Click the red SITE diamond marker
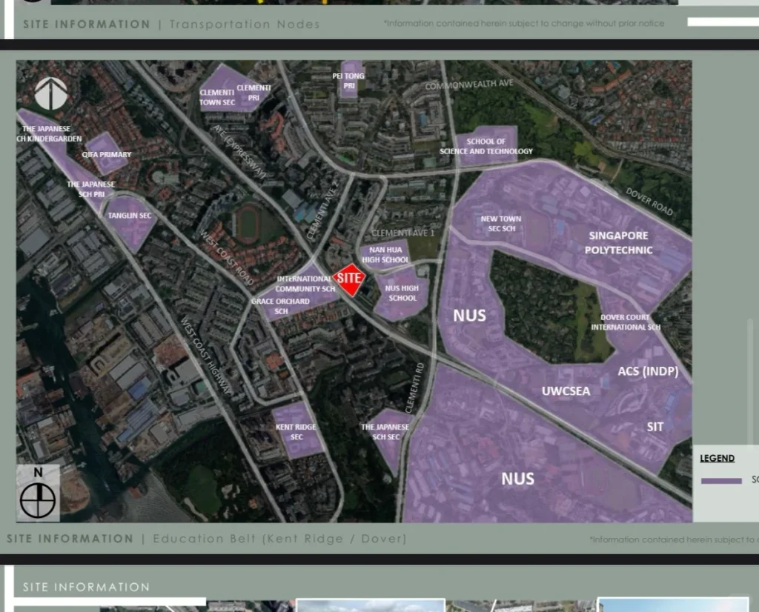759x612 pixels. (x=349, y=279)
